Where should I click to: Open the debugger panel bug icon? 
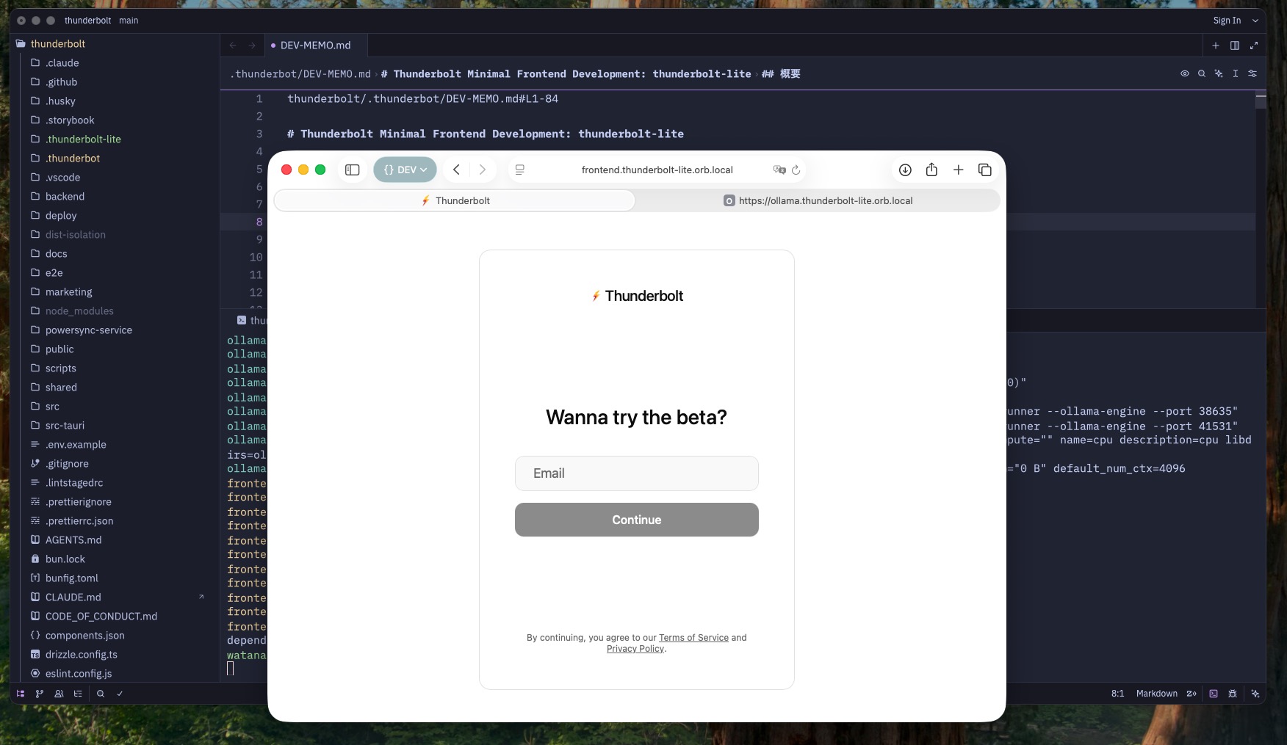click(x=1233, y=694)
